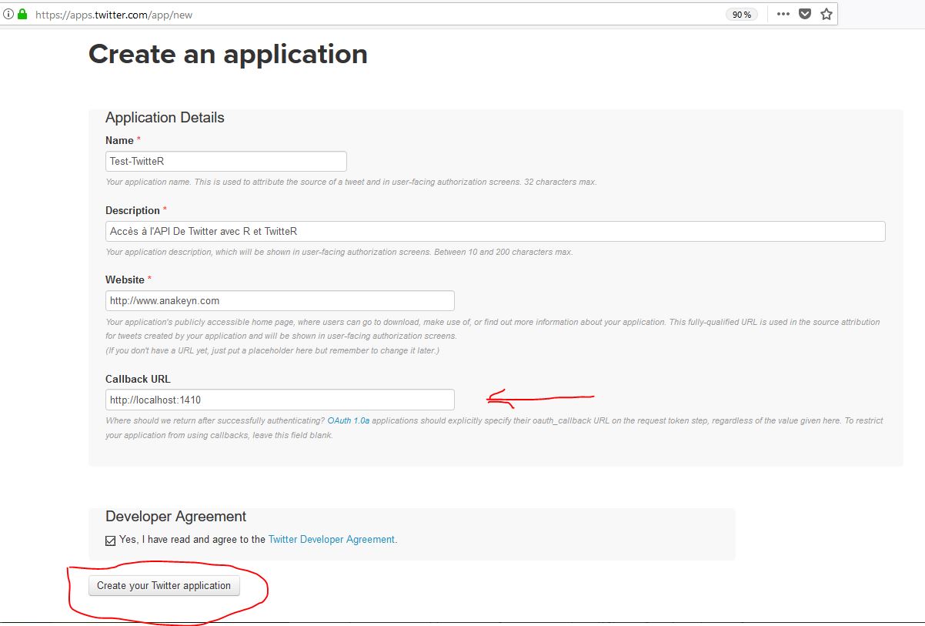925x626 pixels.
Task: Click into the Description text field
Action: coord(496,232)
